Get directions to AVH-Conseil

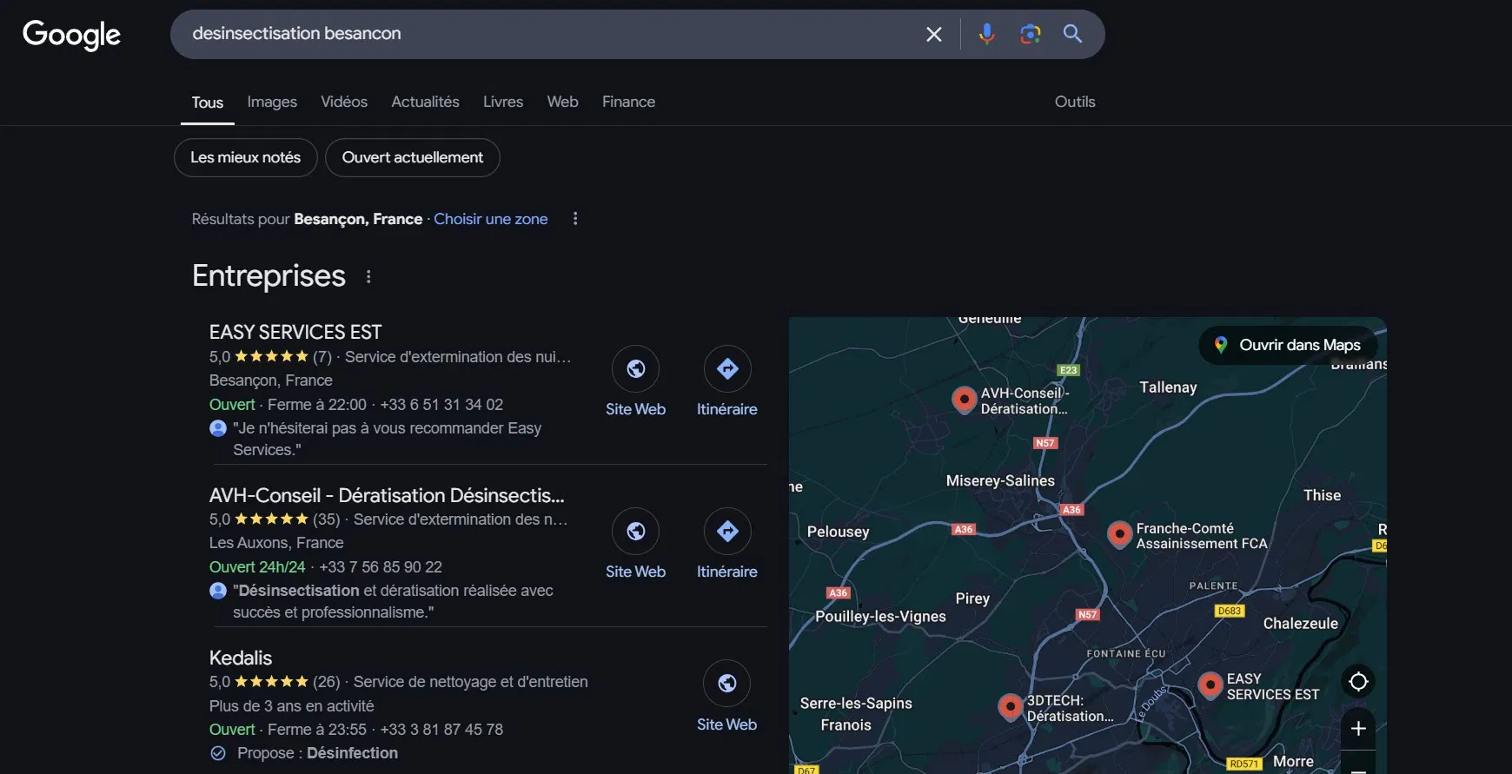(726, 532)
